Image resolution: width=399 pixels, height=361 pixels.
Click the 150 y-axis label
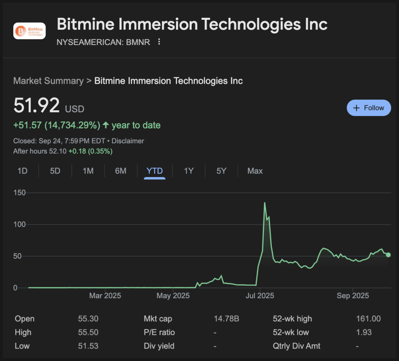(x=19, y=192)
